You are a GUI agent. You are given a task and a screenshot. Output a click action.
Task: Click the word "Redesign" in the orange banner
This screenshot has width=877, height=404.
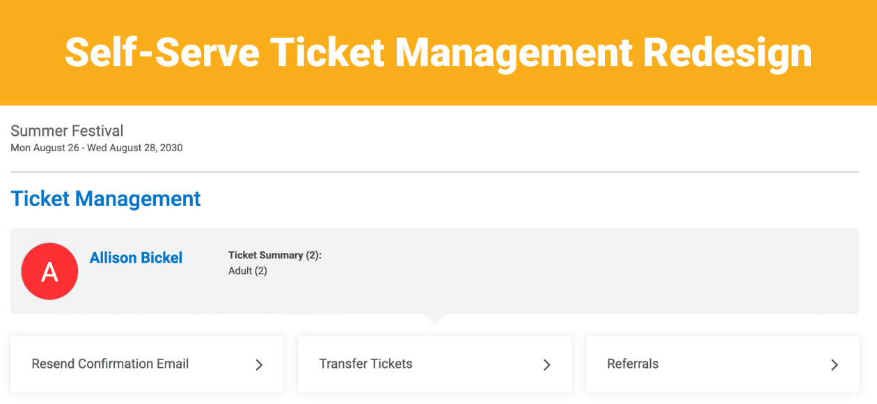[x=727, y=52]
